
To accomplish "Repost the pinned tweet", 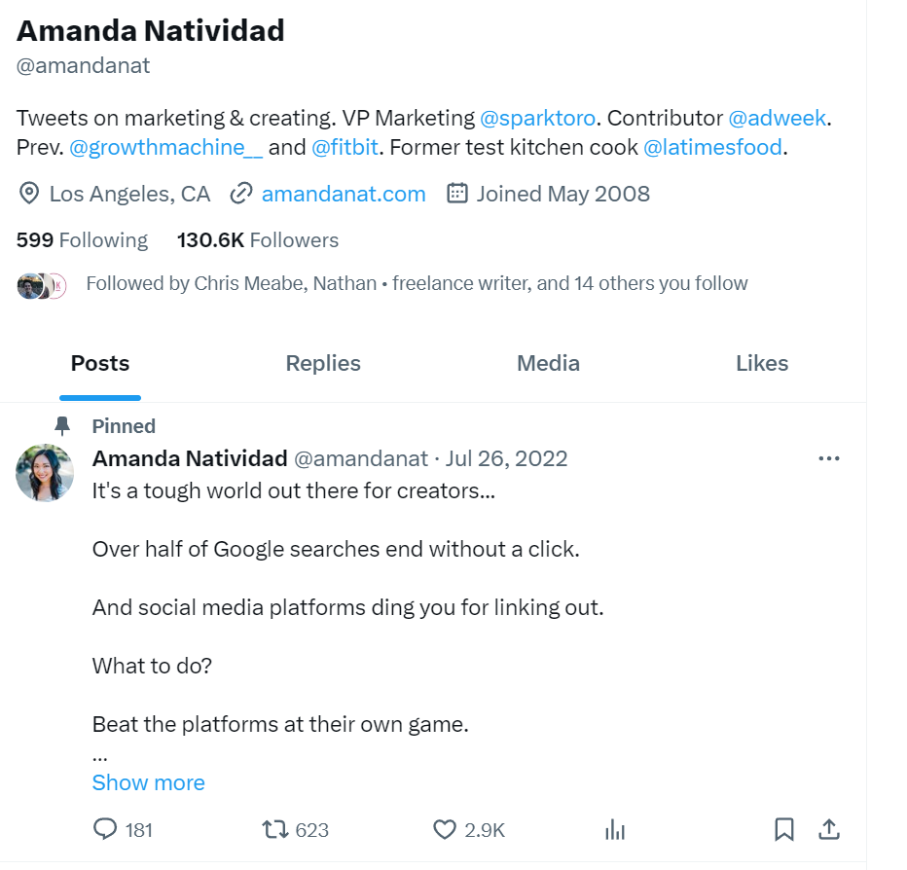I will [276, 829].
